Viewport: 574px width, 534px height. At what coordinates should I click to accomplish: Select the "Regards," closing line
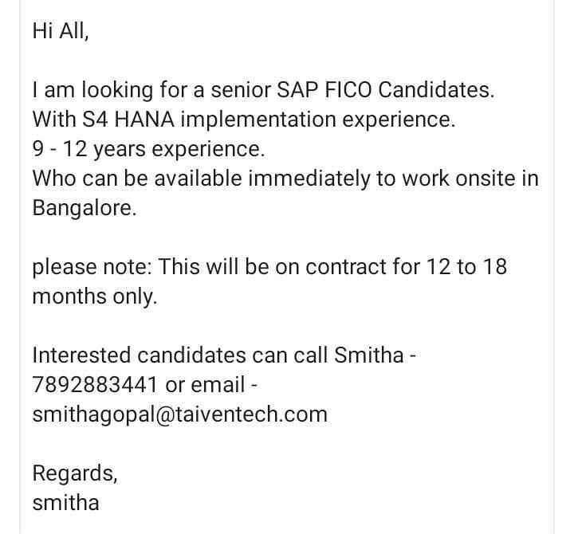[x=75, y=473]
